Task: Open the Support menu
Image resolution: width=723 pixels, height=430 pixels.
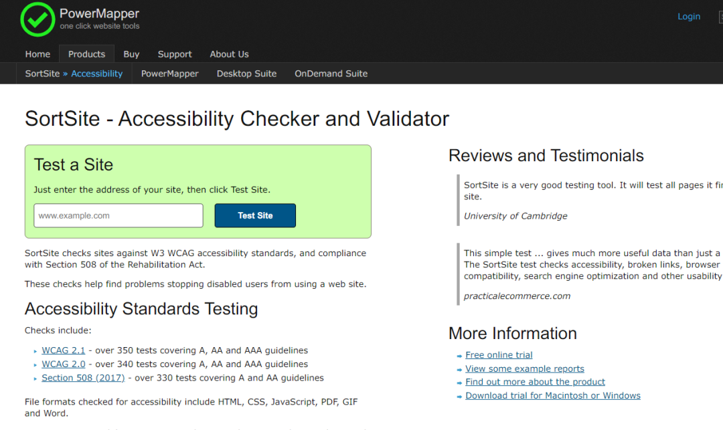Action: [175, 54]
